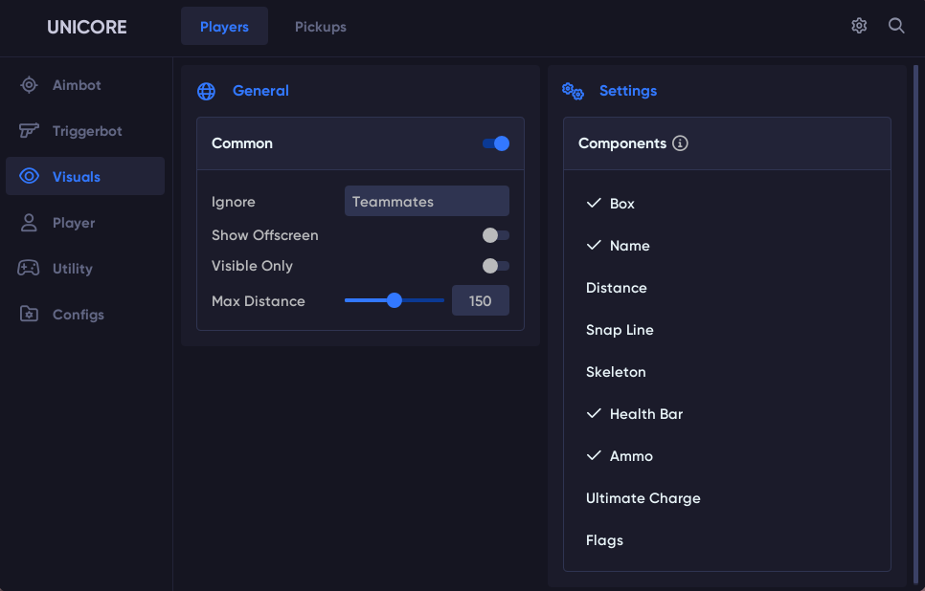Image resolution: width=925 pixels, height=591 pixels.
Task: Open the Utility gamepad icon
Action: [29, 269]
